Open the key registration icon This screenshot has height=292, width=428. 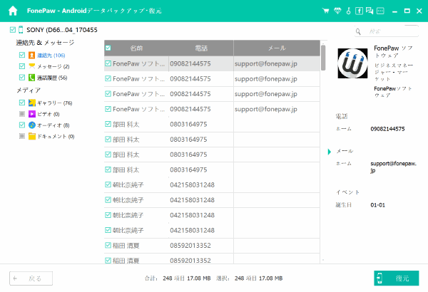click(x=348, y=11)
